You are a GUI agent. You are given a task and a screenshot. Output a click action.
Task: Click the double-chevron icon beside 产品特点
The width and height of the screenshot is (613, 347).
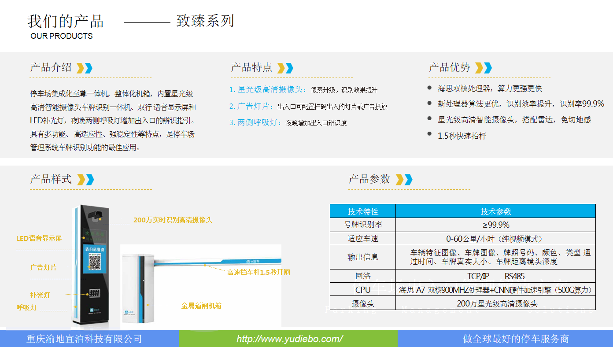tap(285, 68)
